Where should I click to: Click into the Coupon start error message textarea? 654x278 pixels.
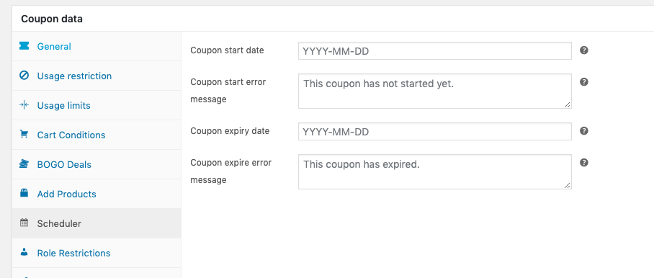pyautogui.click(x=434, y=91)
